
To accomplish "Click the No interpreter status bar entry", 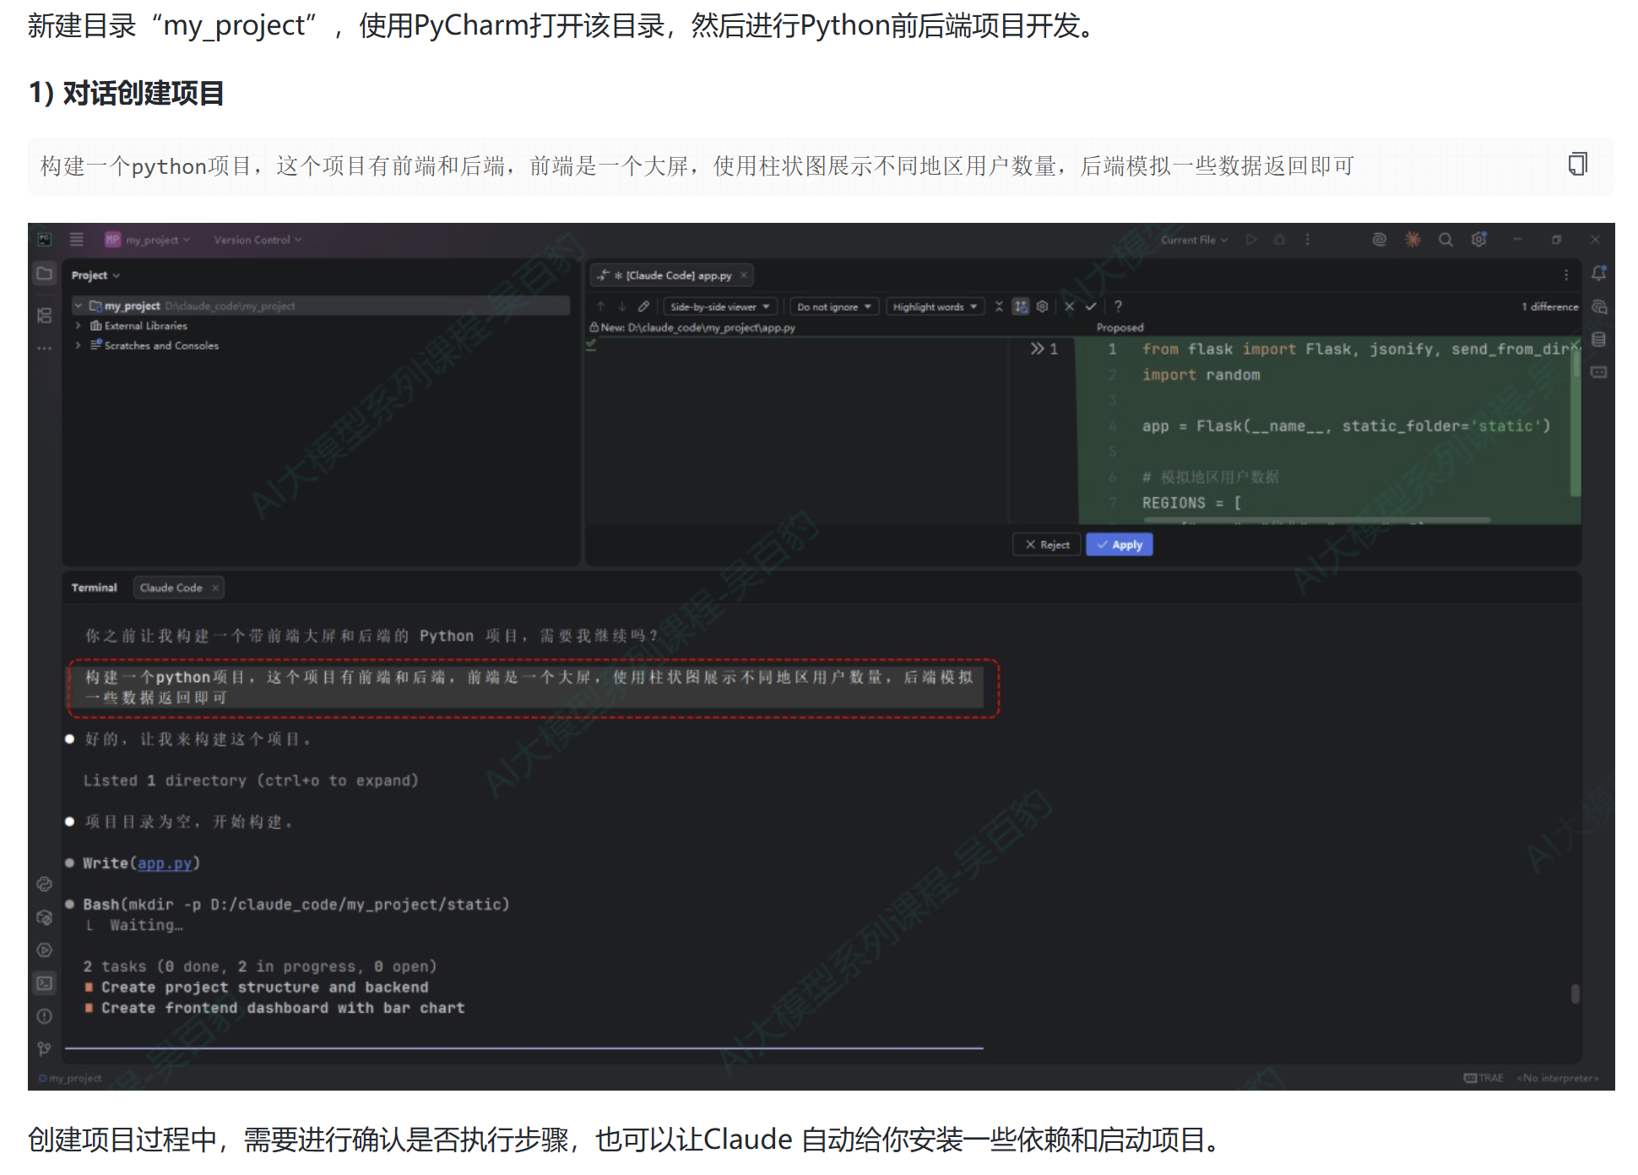I will click(x=1558, y=1078).
